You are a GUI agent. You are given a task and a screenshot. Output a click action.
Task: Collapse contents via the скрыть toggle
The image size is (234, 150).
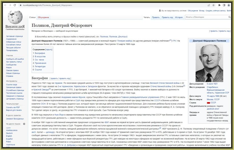[x=49, y=49]
